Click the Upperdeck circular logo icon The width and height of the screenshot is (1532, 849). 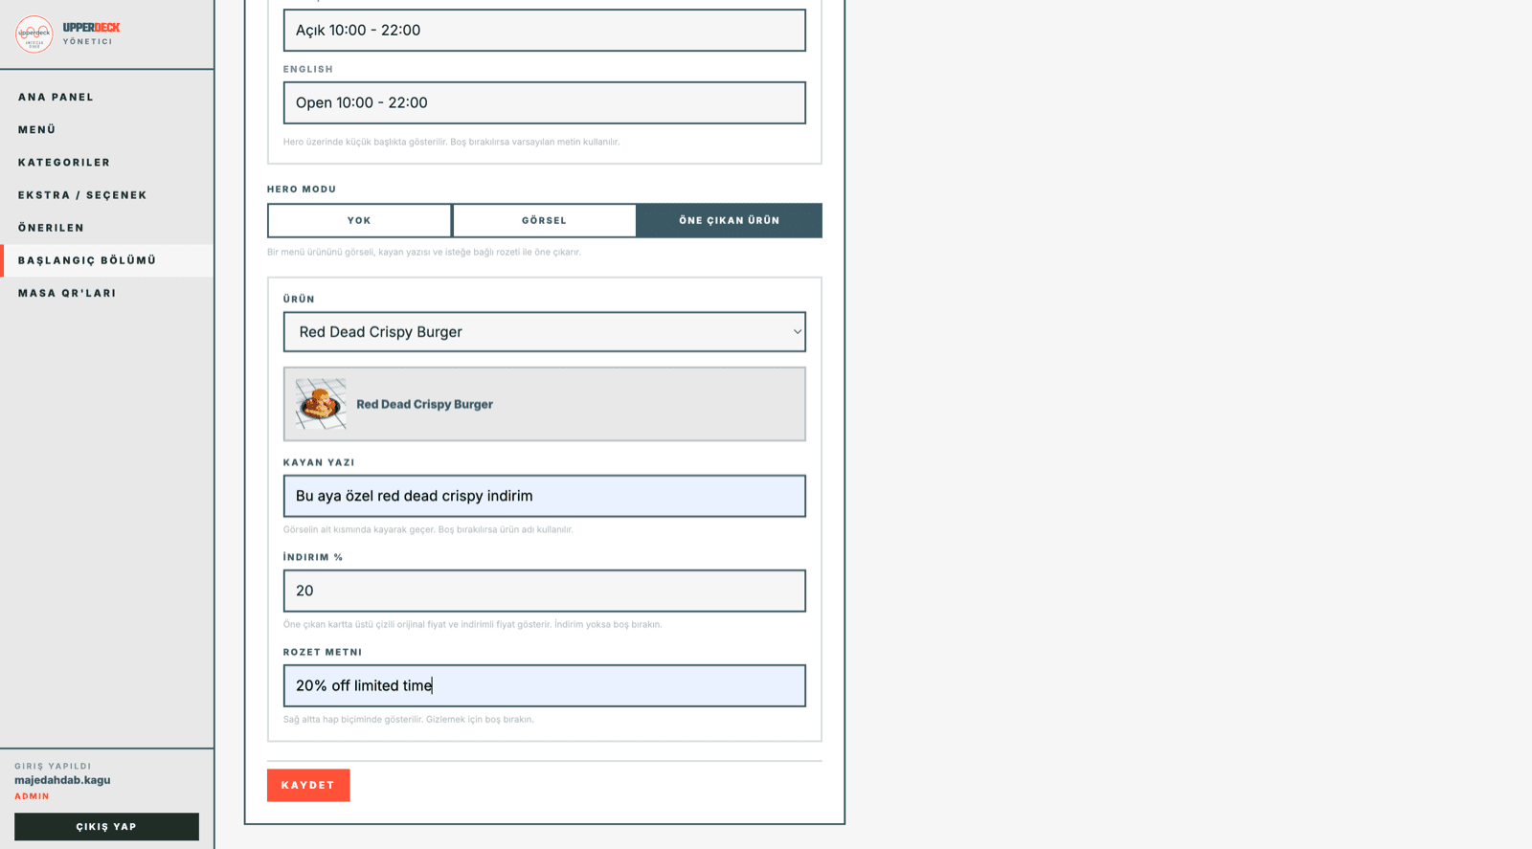(34, 34)
